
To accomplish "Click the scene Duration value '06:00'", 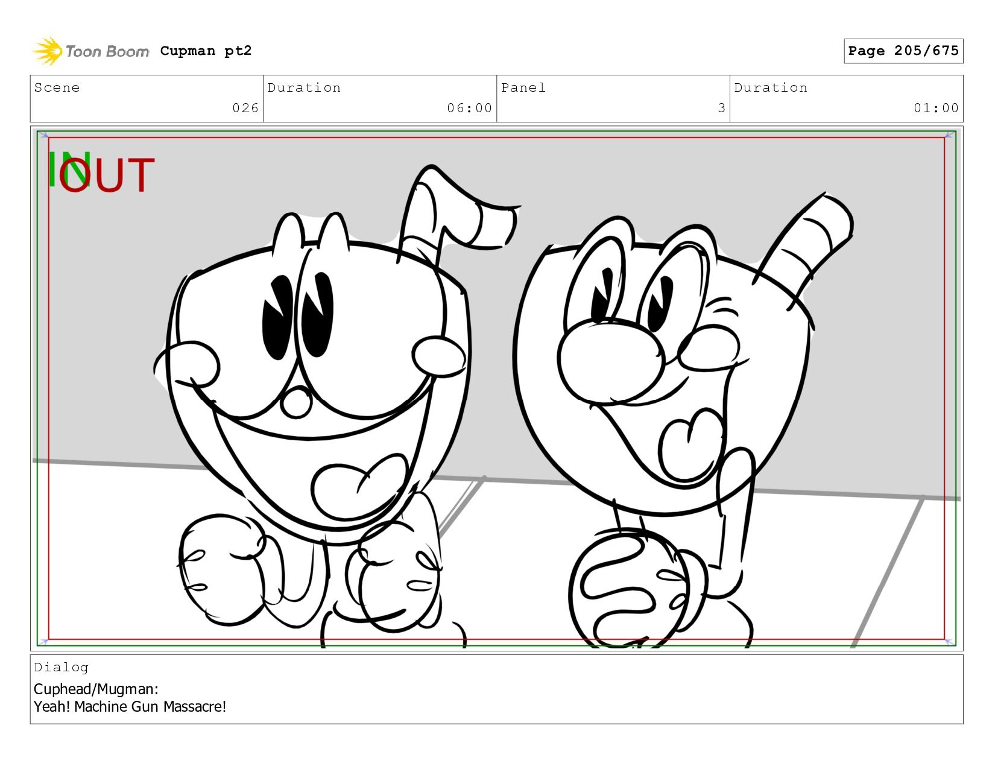I will click(x=469, y=108).
